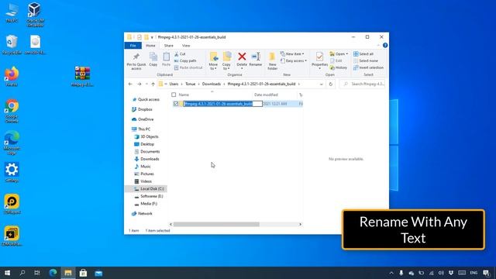Collapse the ribbon with the chevron

[x=378, y=46]
